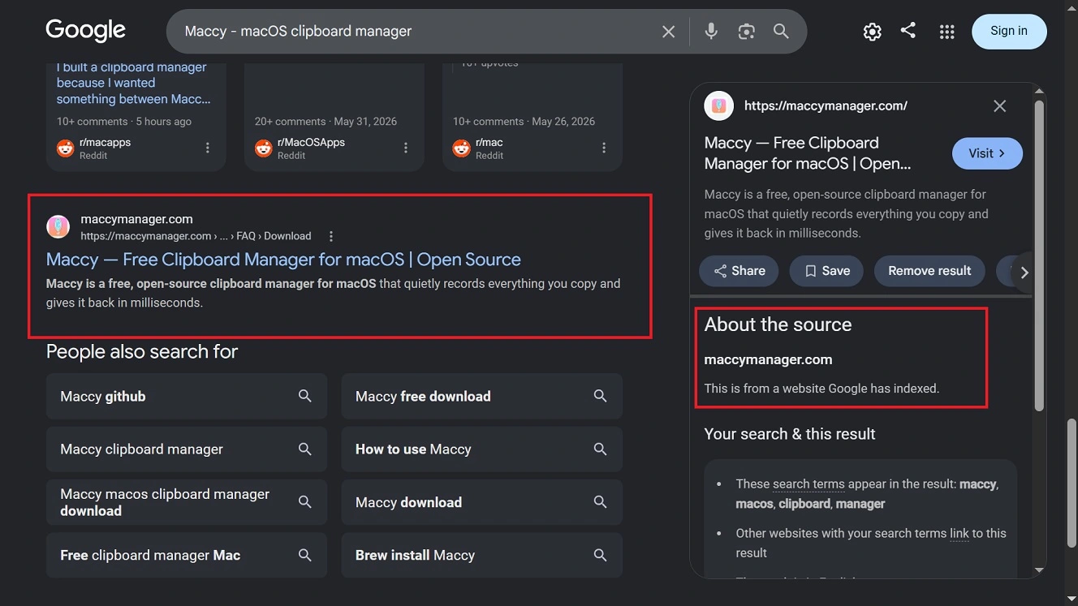This screenshot has height=606, width=1078.
Task: Open three-dot menu for r/macapps card
Action: tap(208, 148)
